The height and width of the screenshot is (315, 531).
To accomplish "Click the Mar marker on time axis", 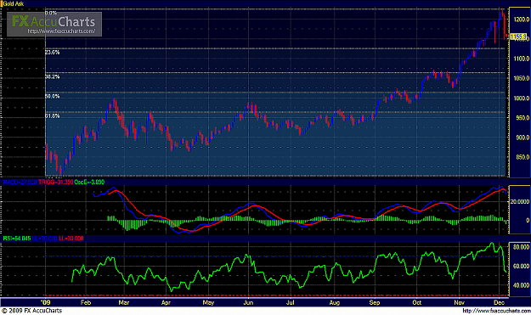I will pos(124,302).
